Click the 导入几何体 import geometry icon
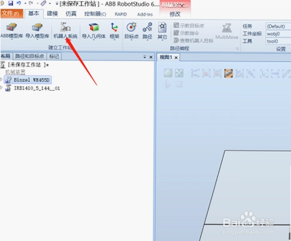This screenshot has height=241, width=291. (x=94, y=31)
